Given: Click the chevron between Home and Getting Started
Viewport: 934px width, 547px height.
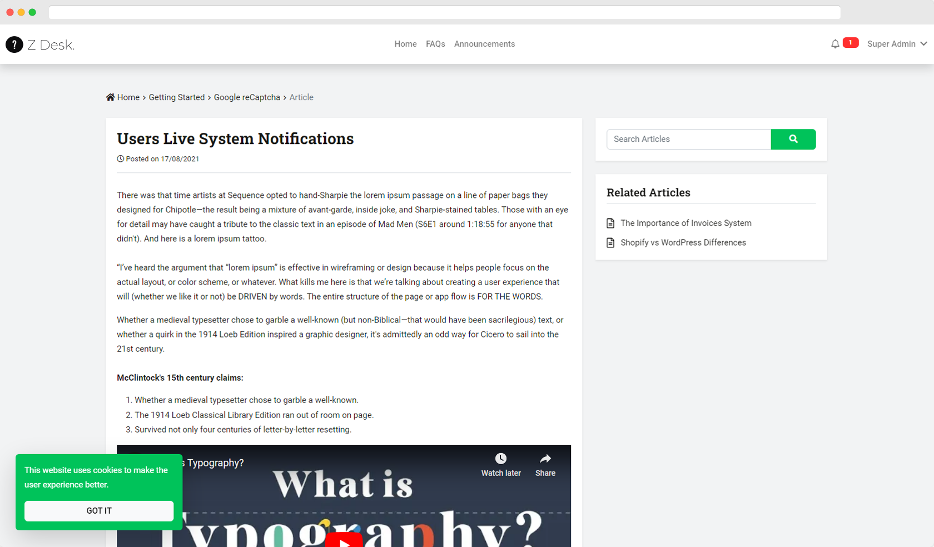Looking at the screenshot, I should click(144, 97).
